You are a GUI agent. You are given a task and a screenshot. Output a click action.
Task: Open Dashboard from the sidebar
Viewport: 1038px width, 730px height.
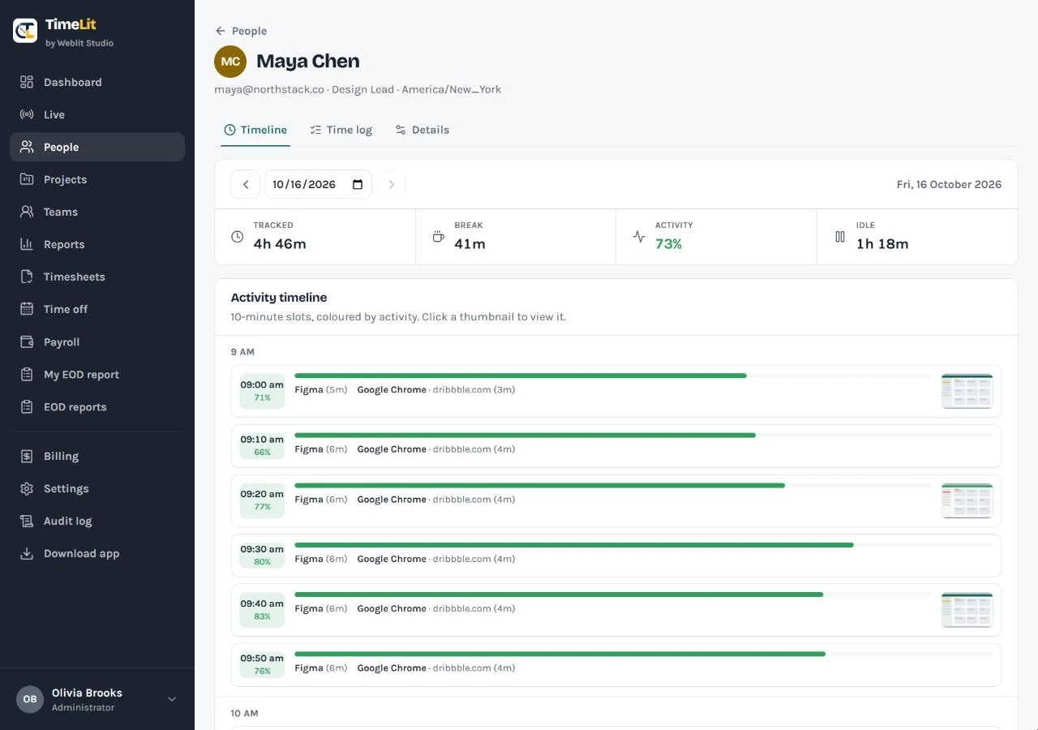pos(97,82)
